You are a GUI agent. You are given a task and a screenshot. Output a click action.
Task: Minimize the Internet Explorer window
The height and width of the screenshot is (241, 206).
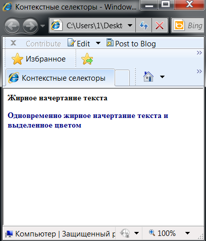[149, 5]
